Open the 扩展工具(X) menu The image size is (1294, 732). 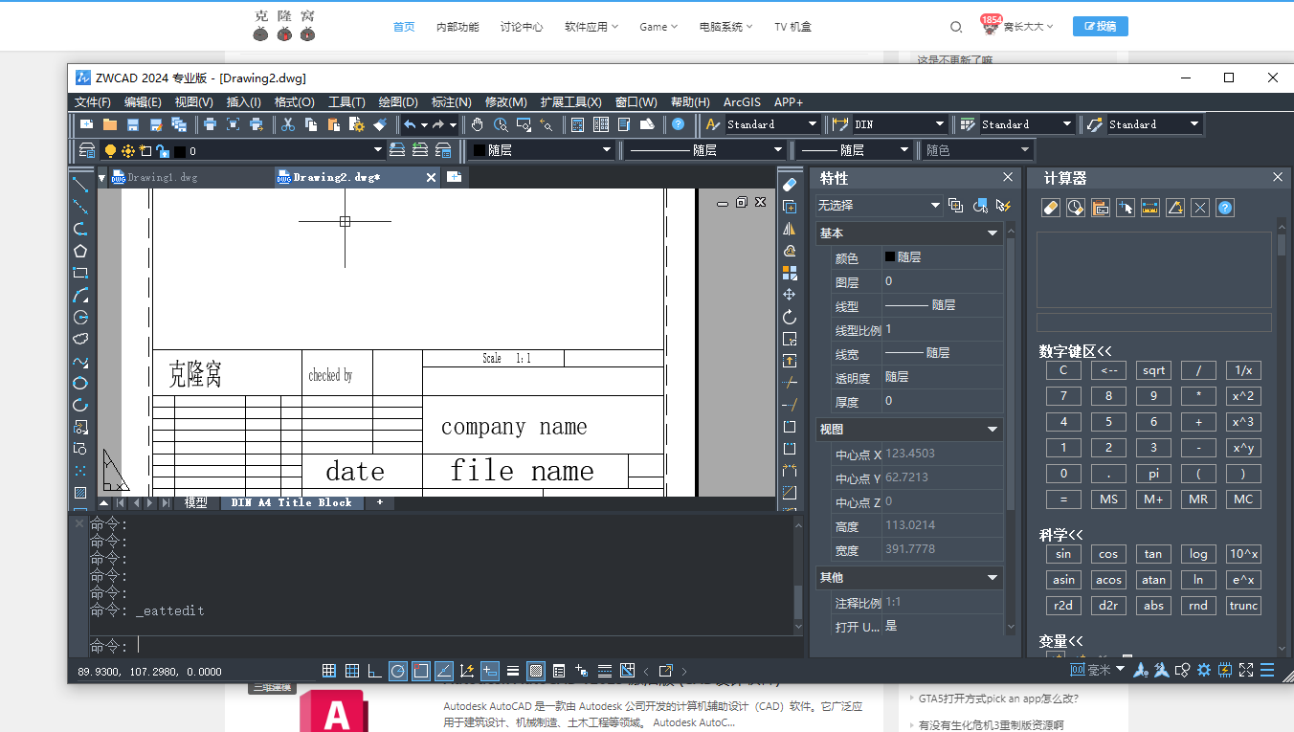[570, 102]
